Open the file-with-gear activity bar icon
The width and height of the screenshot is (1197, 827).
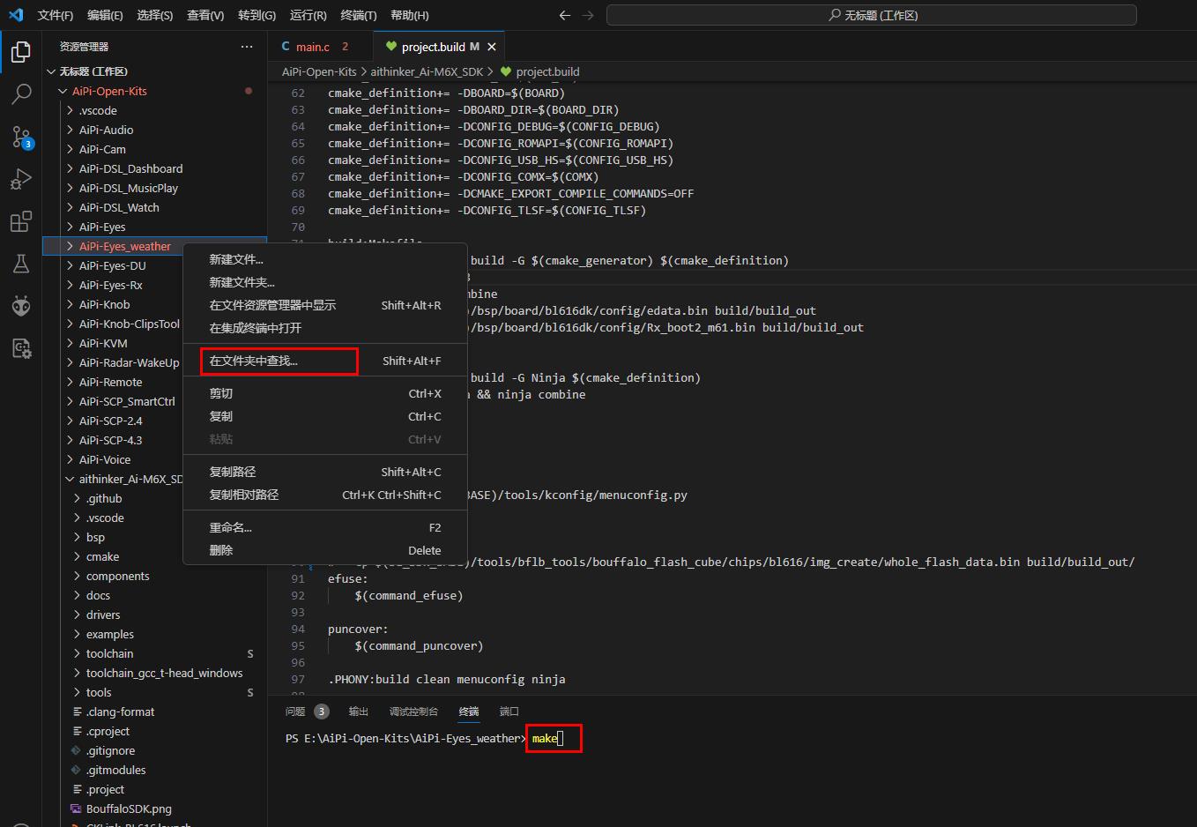coord(21,348)
